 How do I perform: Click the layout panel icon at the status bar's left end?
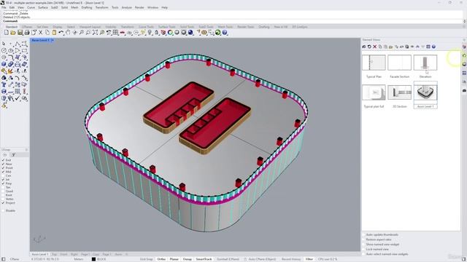4,259
